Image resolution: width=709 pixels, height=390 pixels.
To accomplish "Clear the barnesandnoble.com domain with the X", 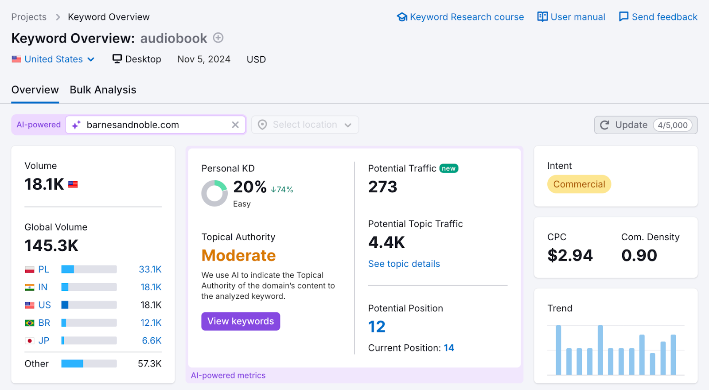I will [x=235, y=125].
